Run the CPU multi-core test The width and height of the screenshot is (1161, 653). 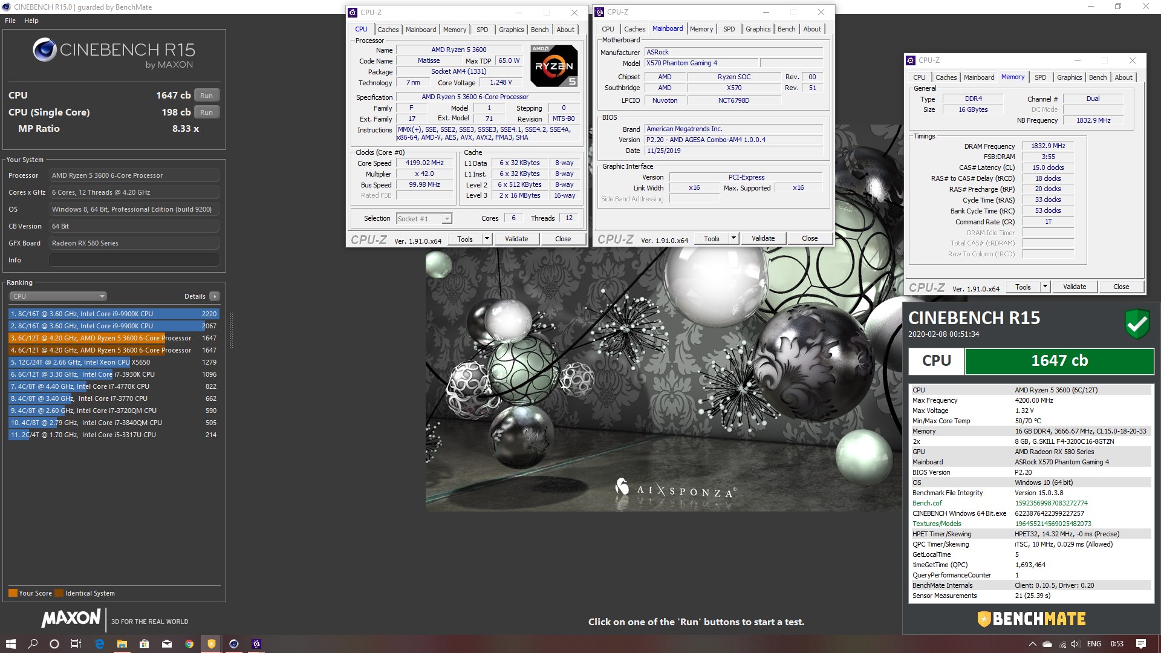pyautogui.click(x=207, y=96)
